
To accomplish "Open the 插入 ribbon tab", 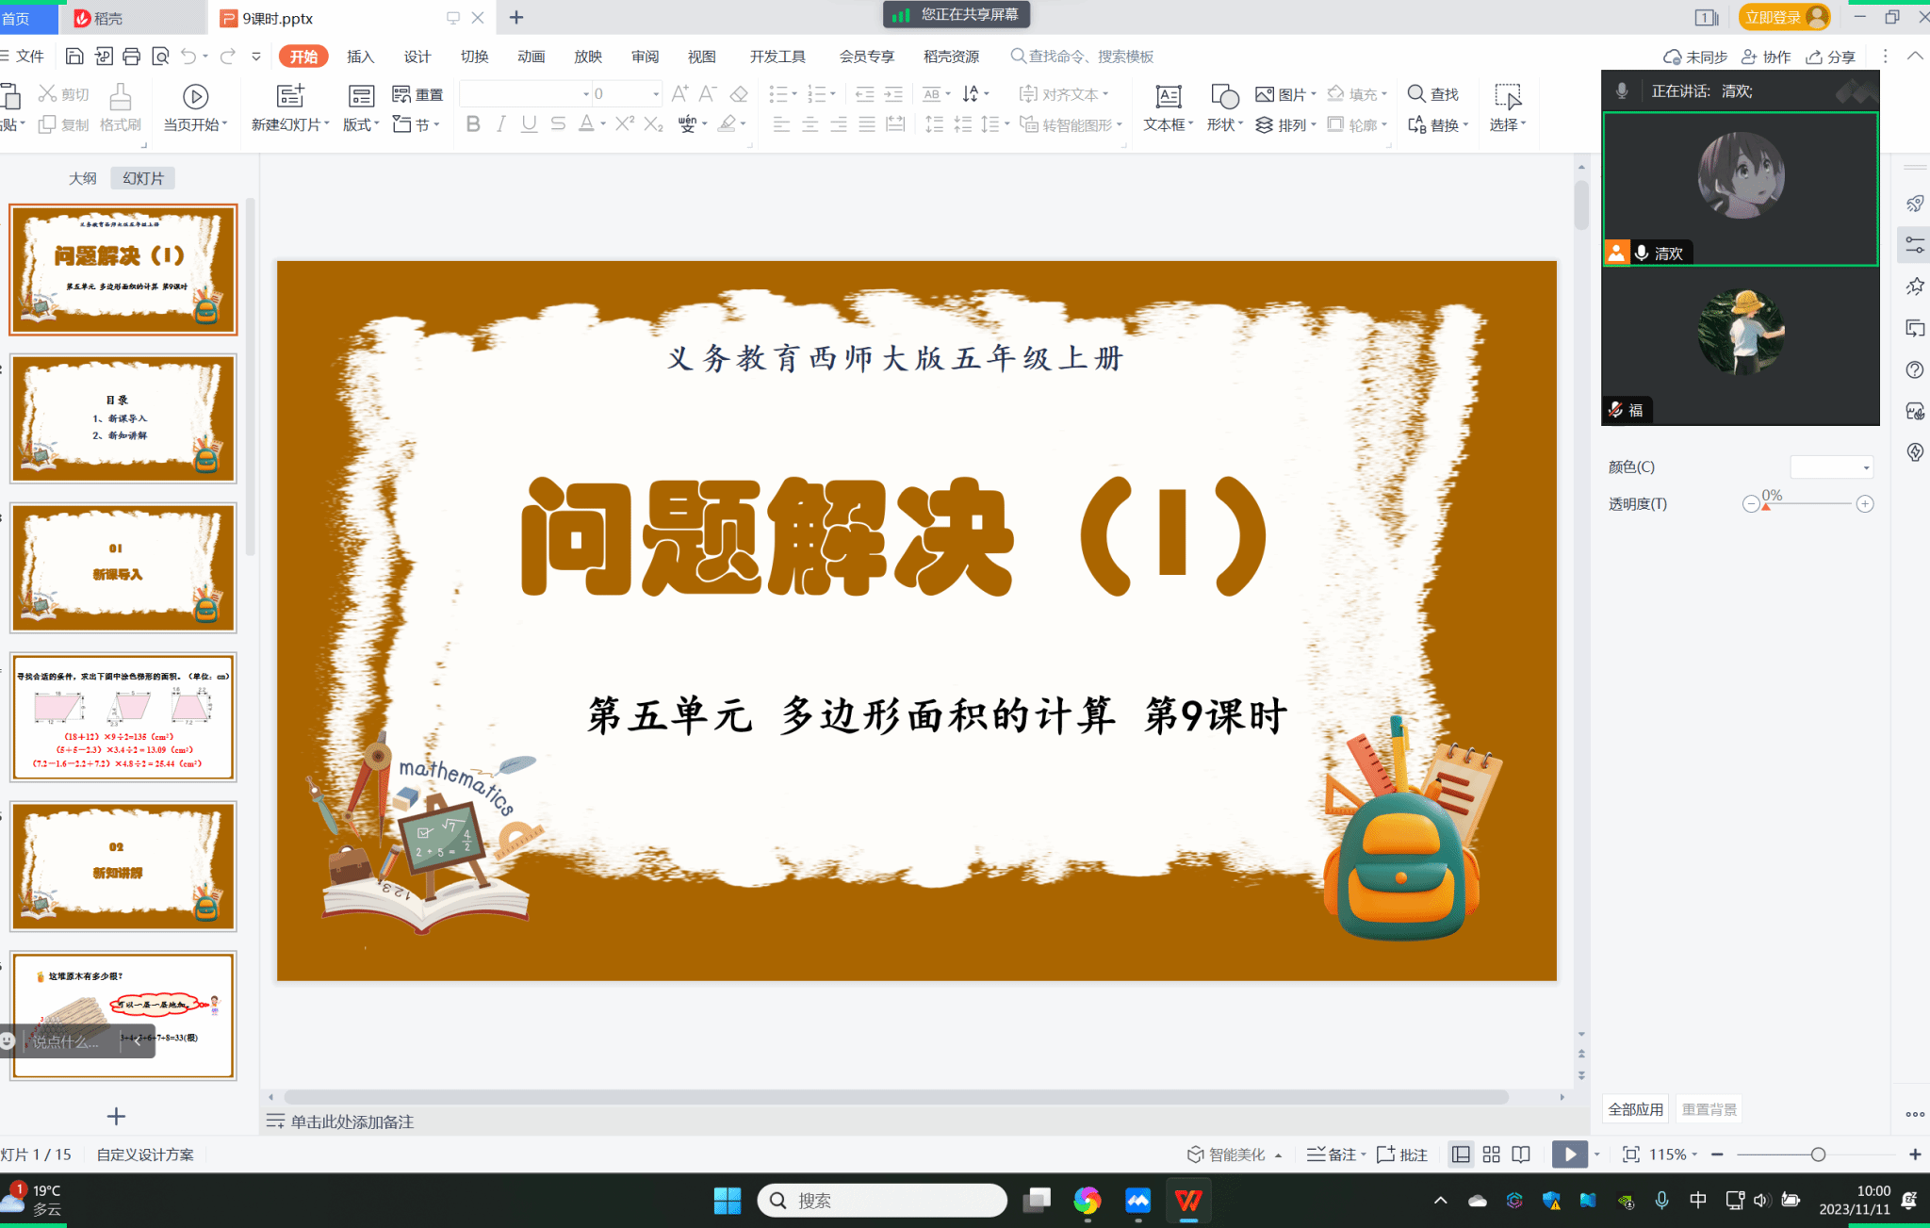I will click(360, 57).
